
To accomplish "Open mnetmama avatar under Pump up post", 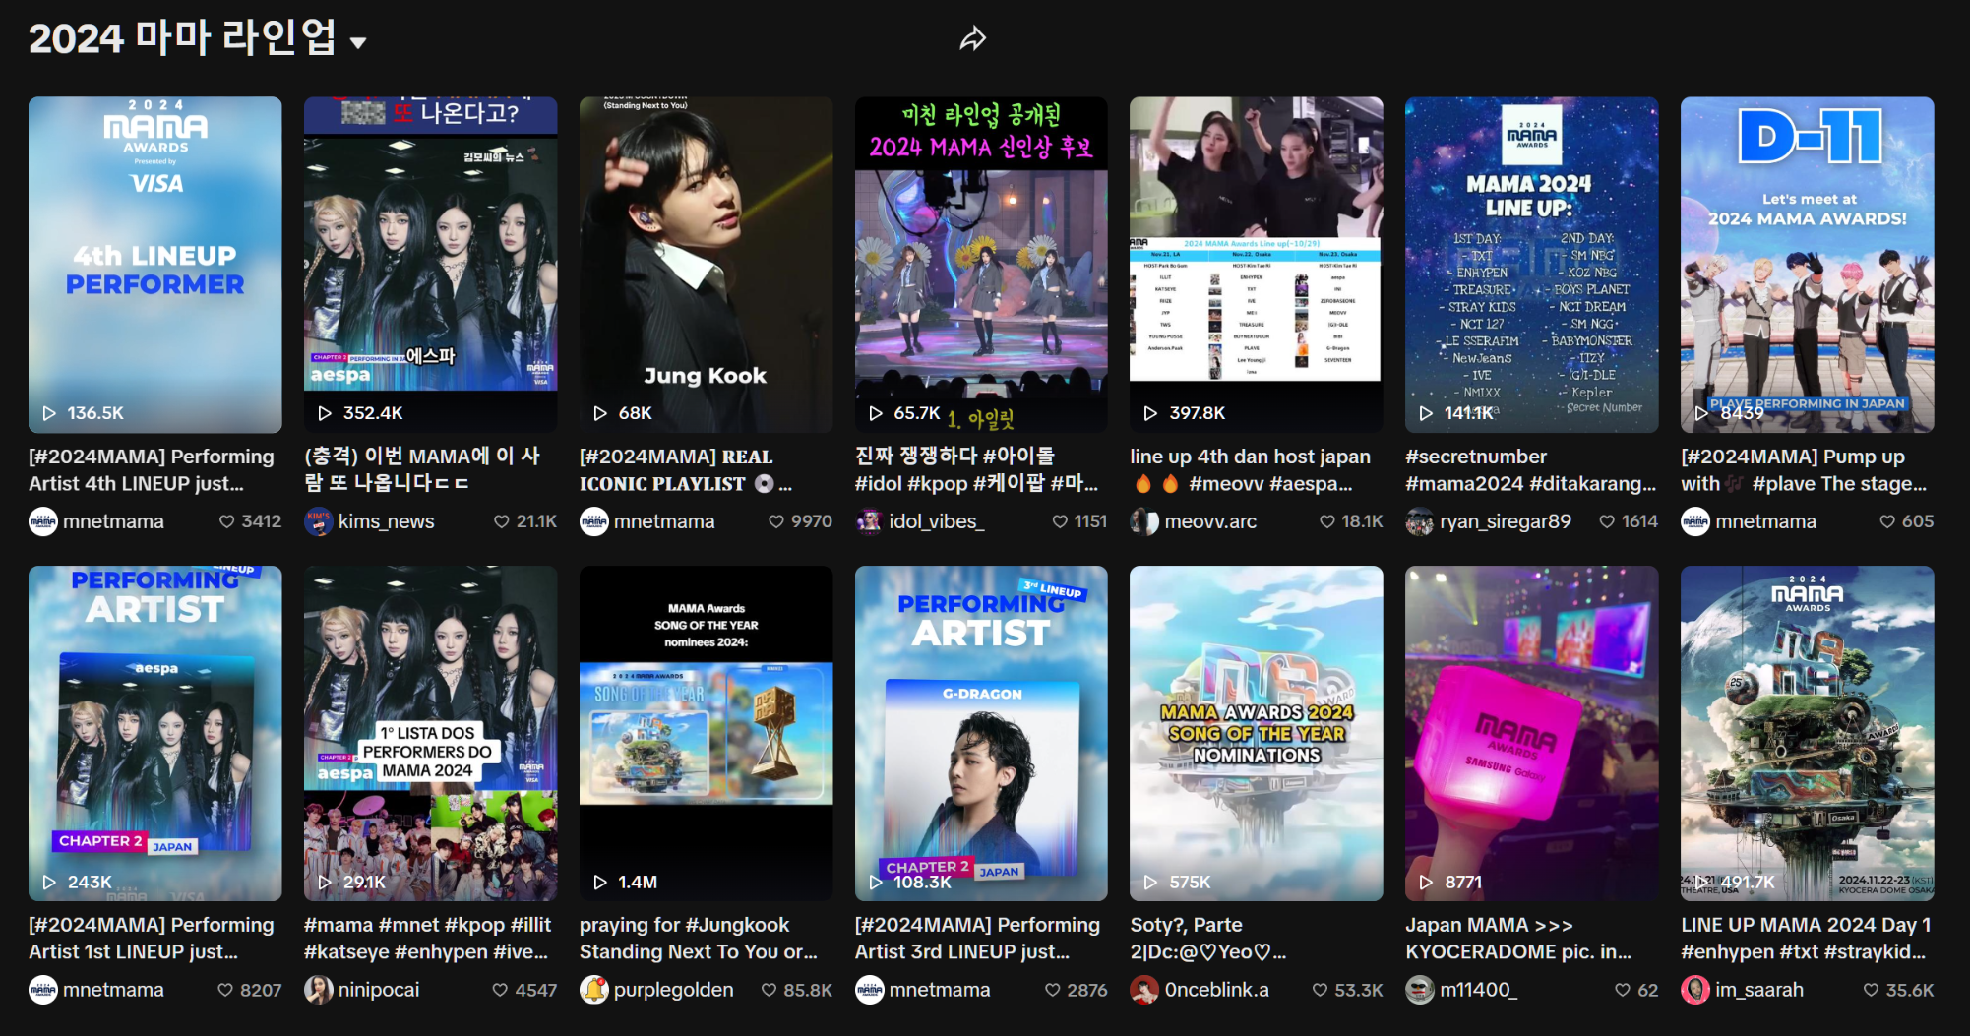I will [x=1695, y=521].
